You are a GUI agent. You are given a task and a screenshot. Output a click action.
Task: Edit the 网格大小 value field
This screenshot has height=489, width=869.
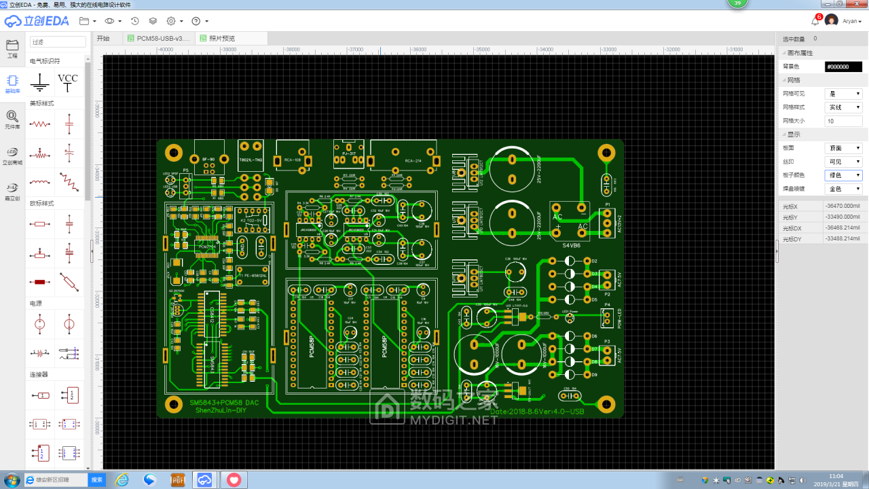pos(843,121)
